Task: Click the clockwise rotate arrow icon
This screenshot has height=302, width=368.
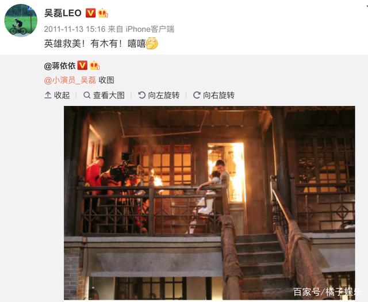Action: point(197,95)
